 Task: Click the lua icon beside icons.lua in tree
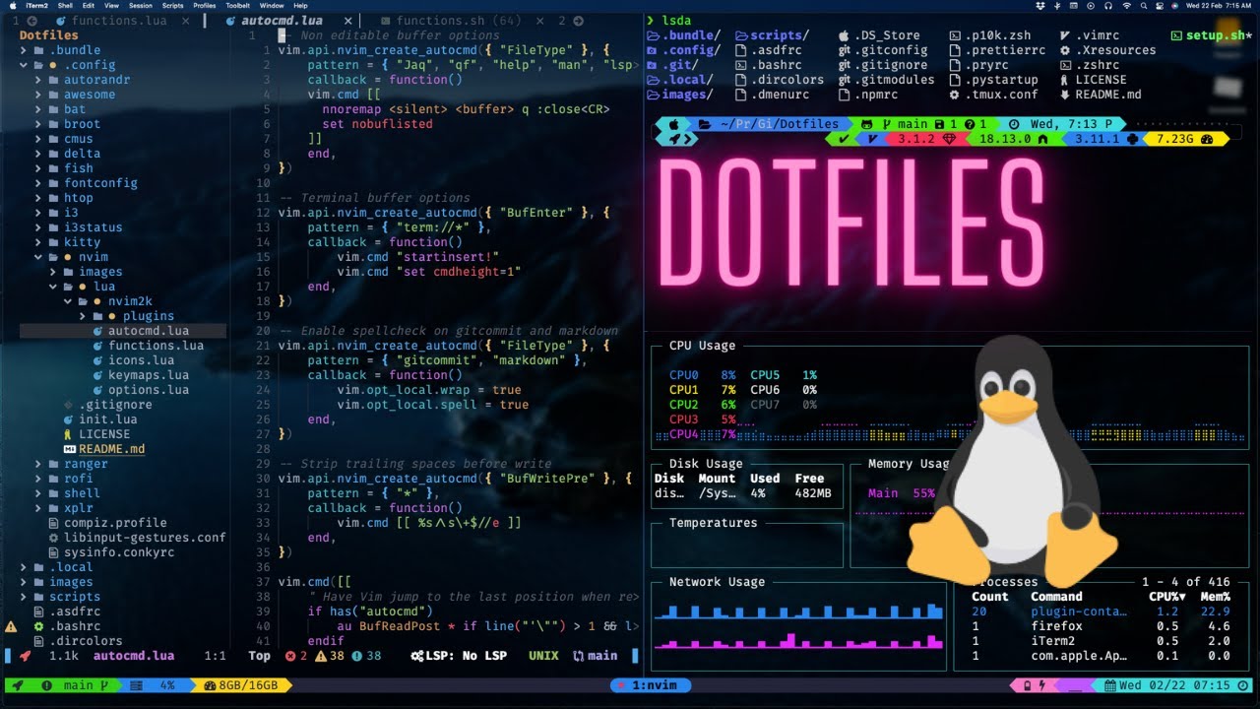[x=98, y=360]
